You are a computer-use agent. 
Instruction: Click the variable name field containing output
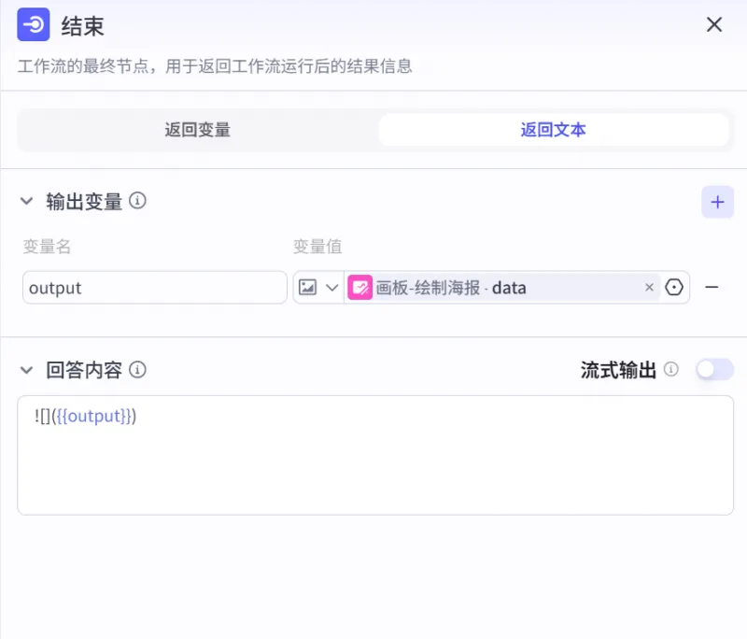pos(154,288)
